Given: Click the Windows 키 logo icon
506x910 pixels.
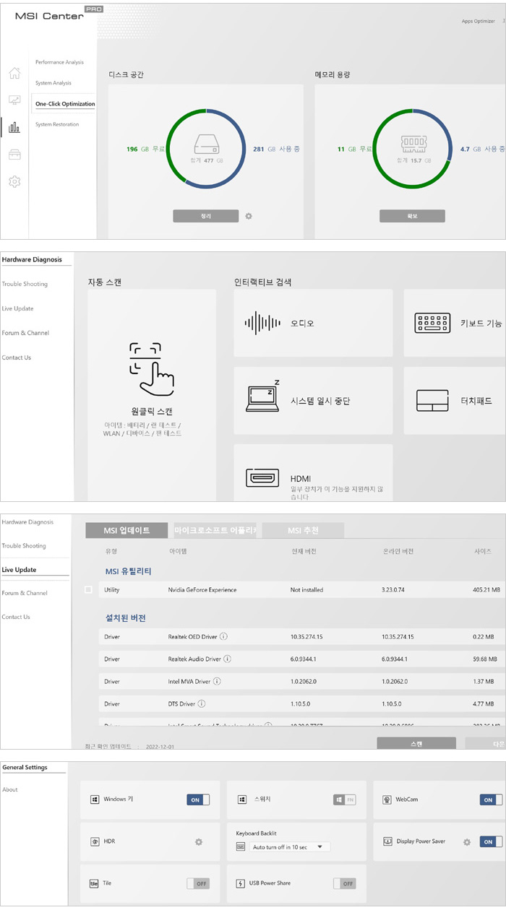Looking at the screenshot, I should click(94, 799).
